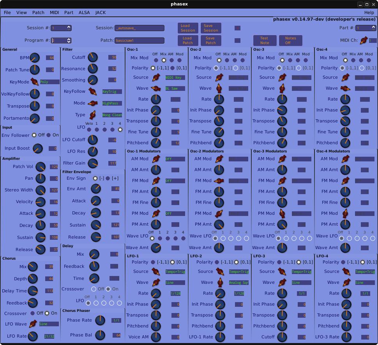Set Chorus Crossover to Off
Viewport: 378px width, 345px height.
[33, 313]
